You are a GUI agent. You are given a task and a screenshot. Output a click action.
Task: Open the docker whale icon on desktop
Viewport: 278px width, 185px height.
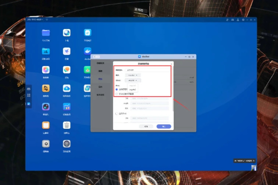point(88,51)
